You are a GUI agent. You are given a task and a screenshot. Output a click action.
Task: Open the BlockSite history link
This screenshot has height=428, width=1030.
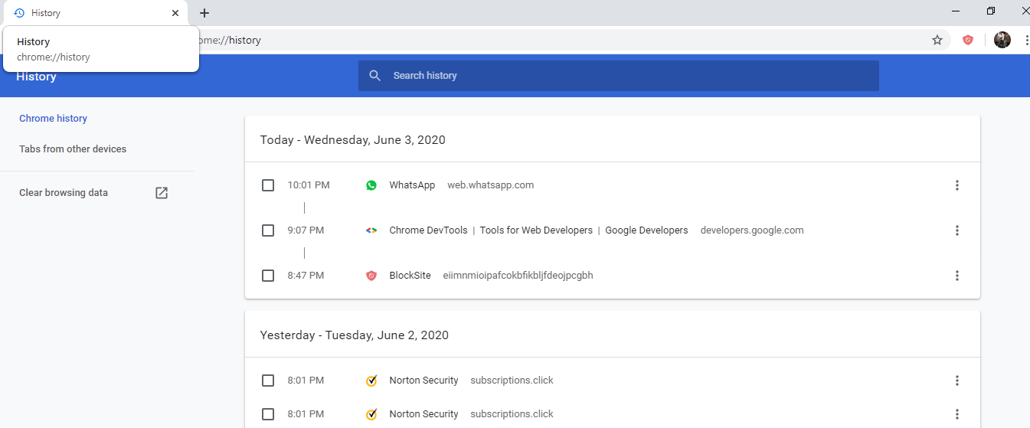coord(410,276)
